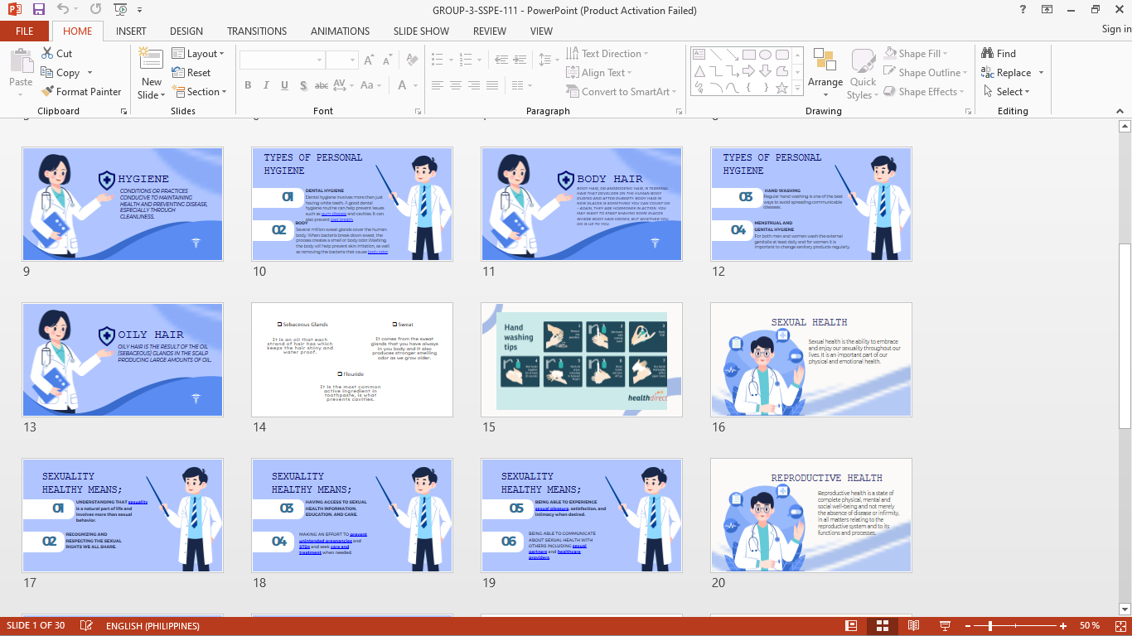Switch to the INSERT tab
The image size is (1132, 636).
131,31
